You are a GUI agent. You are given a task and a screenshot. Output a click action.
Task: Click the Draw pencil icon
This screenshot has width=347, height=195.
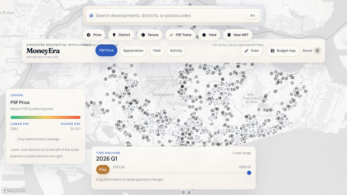[x=246, y=51]
